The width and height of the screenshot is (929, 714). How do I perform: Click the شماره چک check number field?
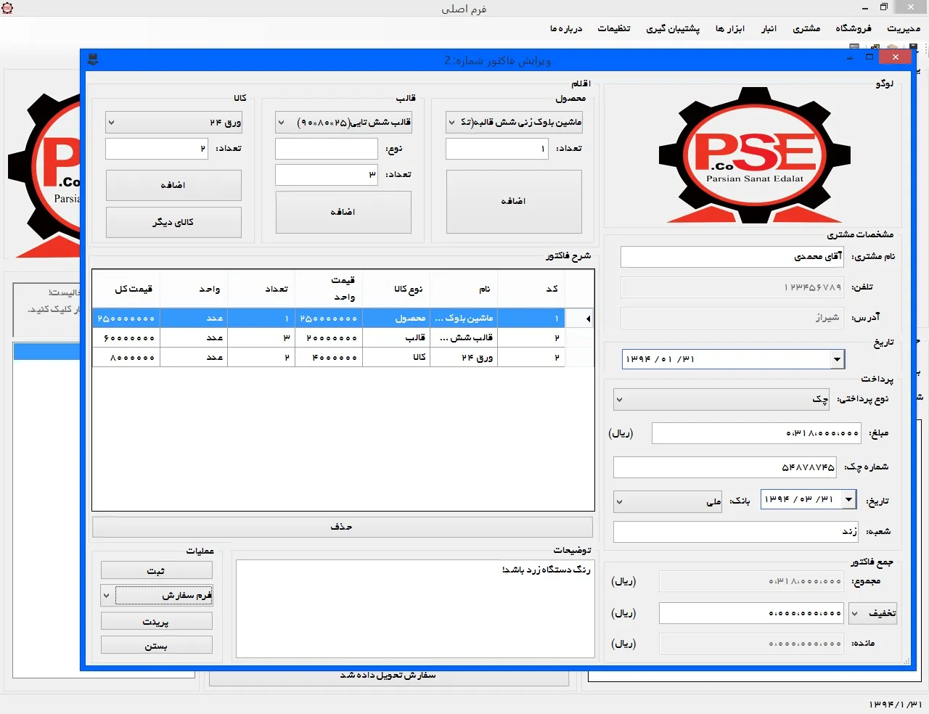[x=724, y=467]
